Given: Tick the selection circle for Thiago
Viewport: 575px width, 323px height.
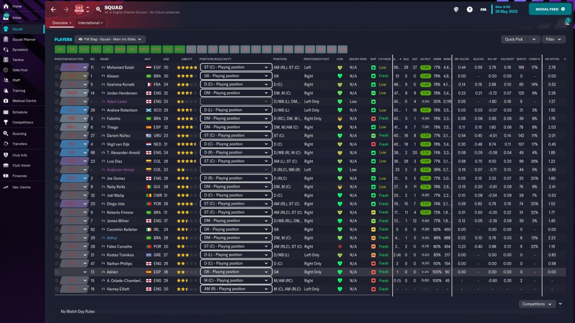Looking at the screenshot, I should [57, 127].
